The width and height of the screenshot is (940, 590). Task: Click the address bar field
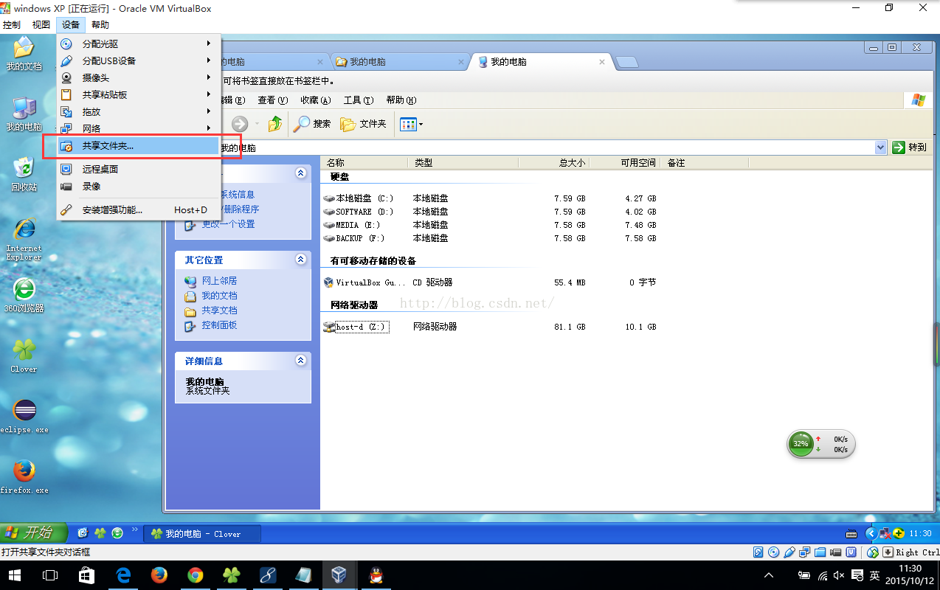tap(546, 147)
